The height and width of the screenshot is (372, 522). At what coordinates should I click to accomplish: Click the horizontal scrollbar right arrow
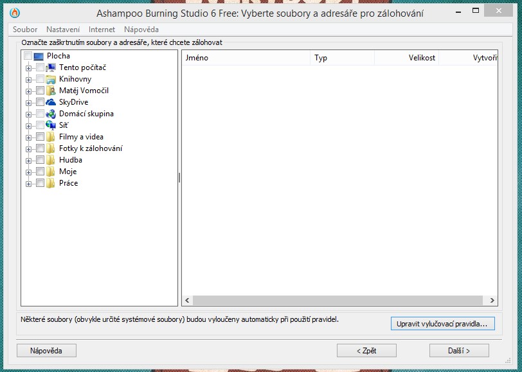492,300
